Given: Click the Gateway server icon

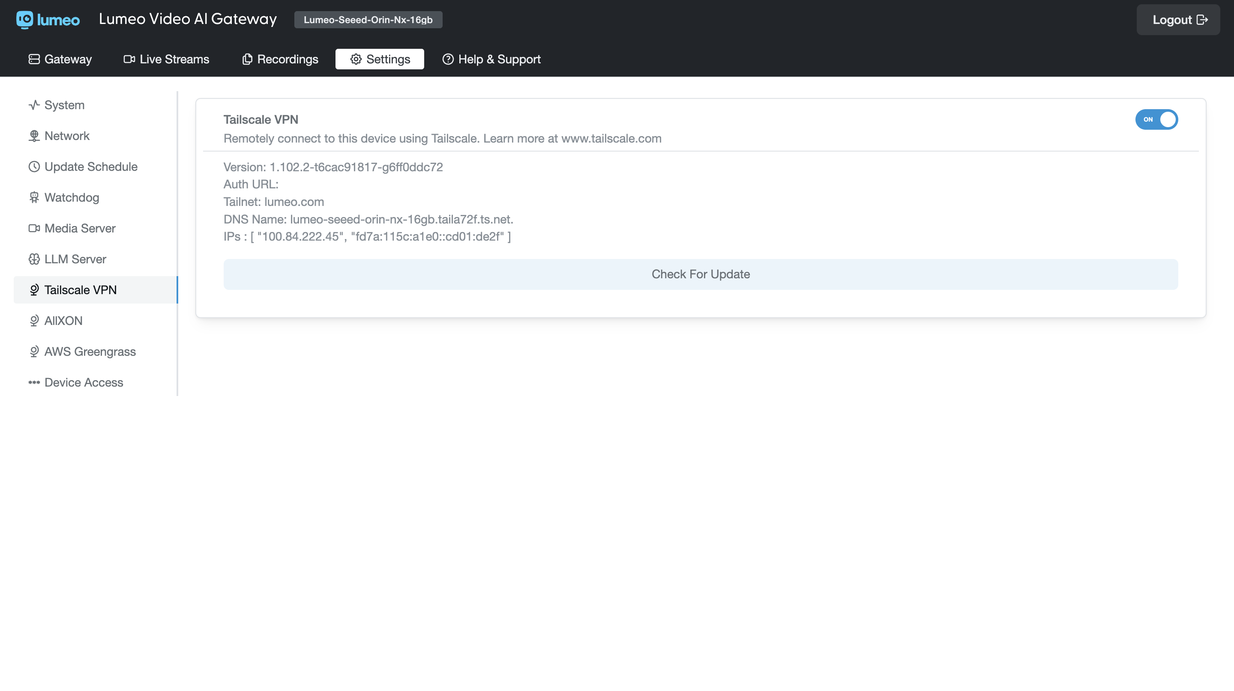Looking at the screenshot, I should point(34,60).
